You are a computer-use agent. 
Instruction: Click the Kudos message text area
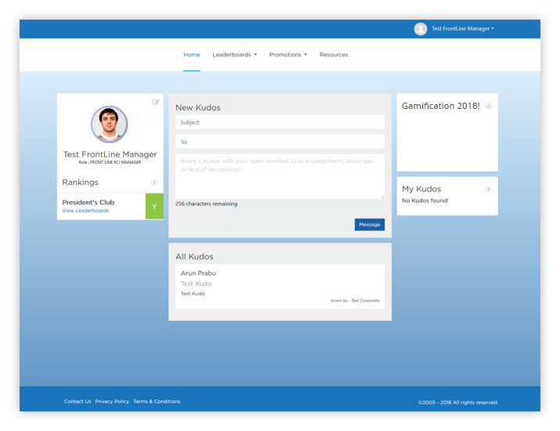tap(280, 176)
